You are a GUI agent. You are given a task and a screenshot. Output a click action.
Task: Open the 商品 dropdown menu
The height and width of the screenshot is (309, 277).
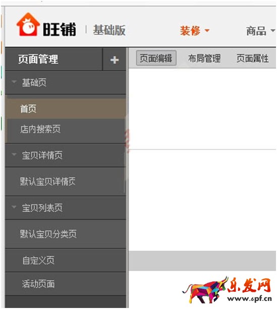pos(260,31)
